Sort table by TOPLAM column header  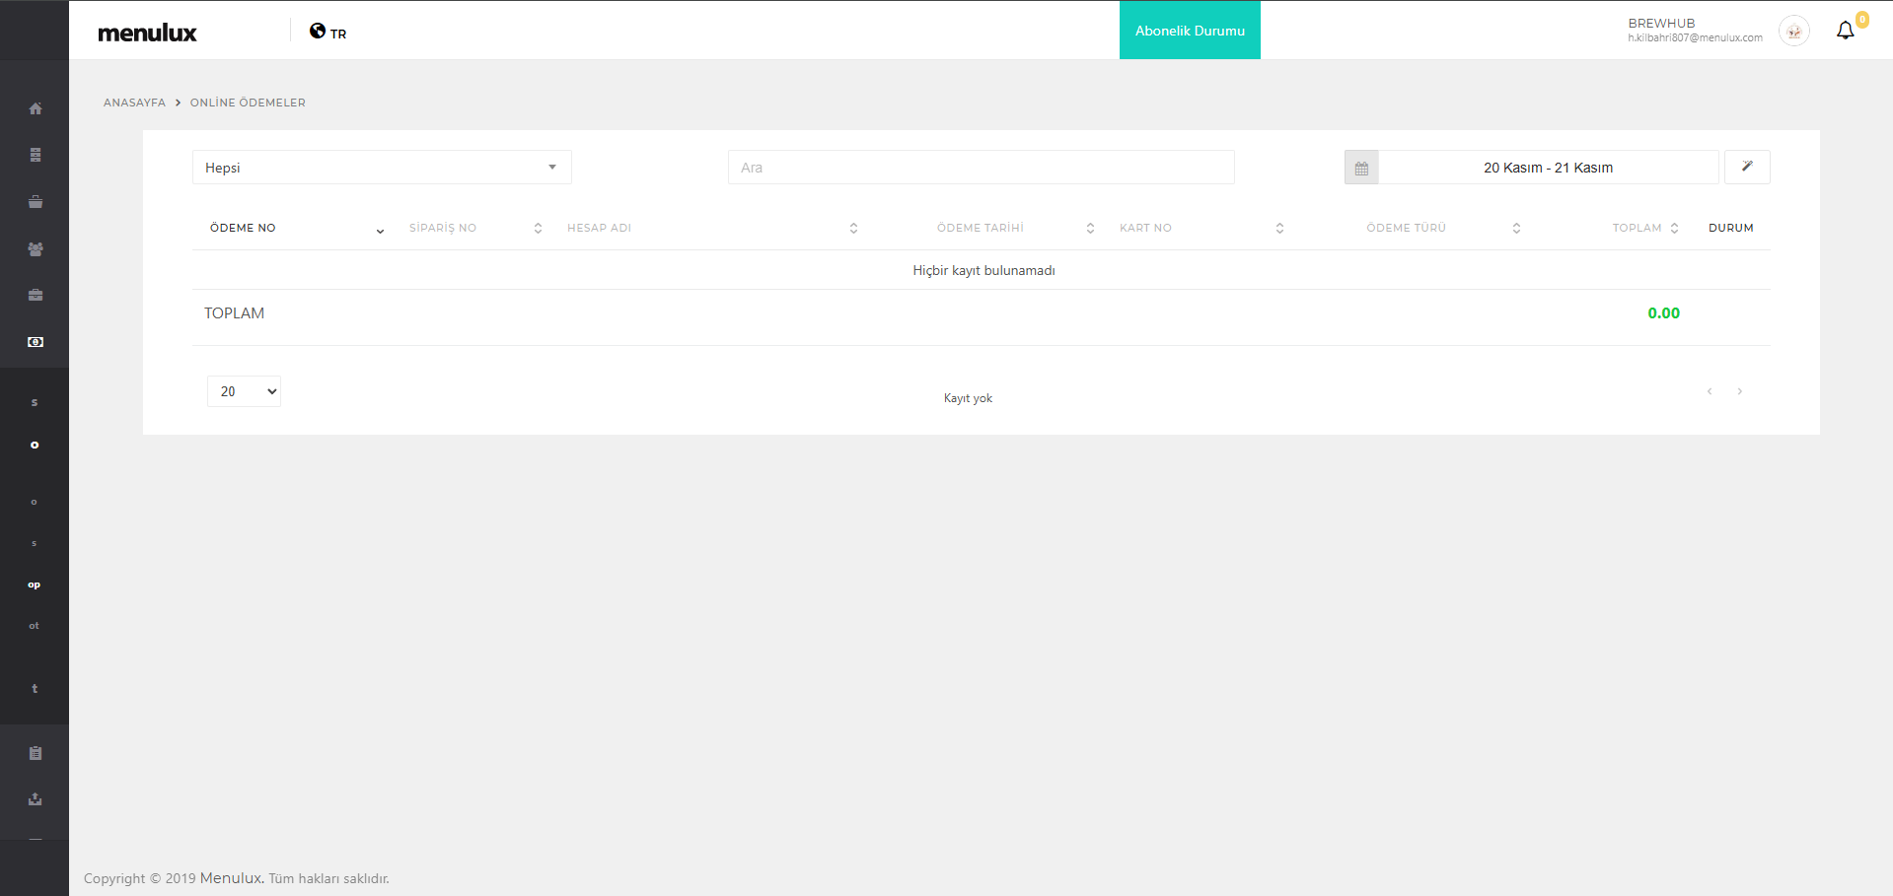[1638, 228]
